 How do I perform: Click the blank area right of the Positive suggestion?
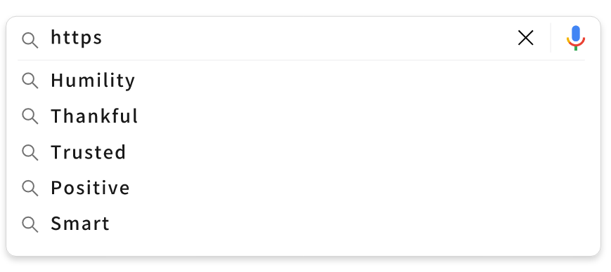coord(359,188)
